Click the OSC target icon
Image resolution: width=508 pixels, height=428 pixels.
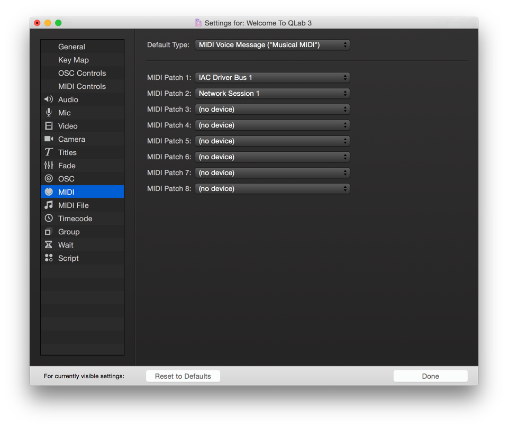[49, 179]
